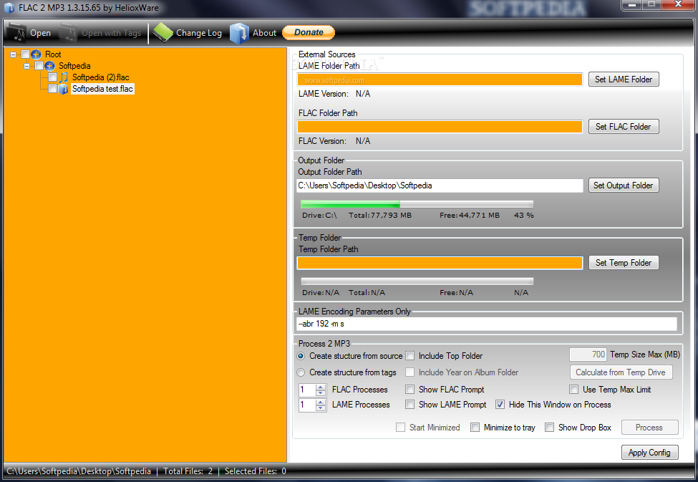Select the Softpedia (2).flac tree item

tap(101, 77)
